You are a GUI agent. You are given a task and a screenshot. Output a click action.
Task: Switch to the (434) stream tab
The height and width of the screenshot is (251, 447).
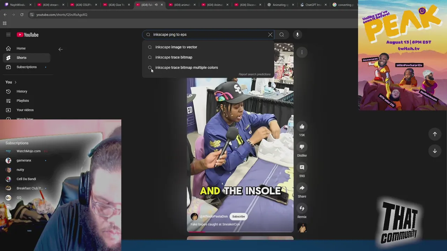(x=50, y=5)
